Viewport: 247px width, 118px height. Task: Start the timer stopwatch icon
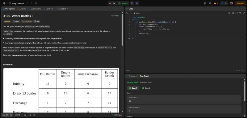click(222, 3)
